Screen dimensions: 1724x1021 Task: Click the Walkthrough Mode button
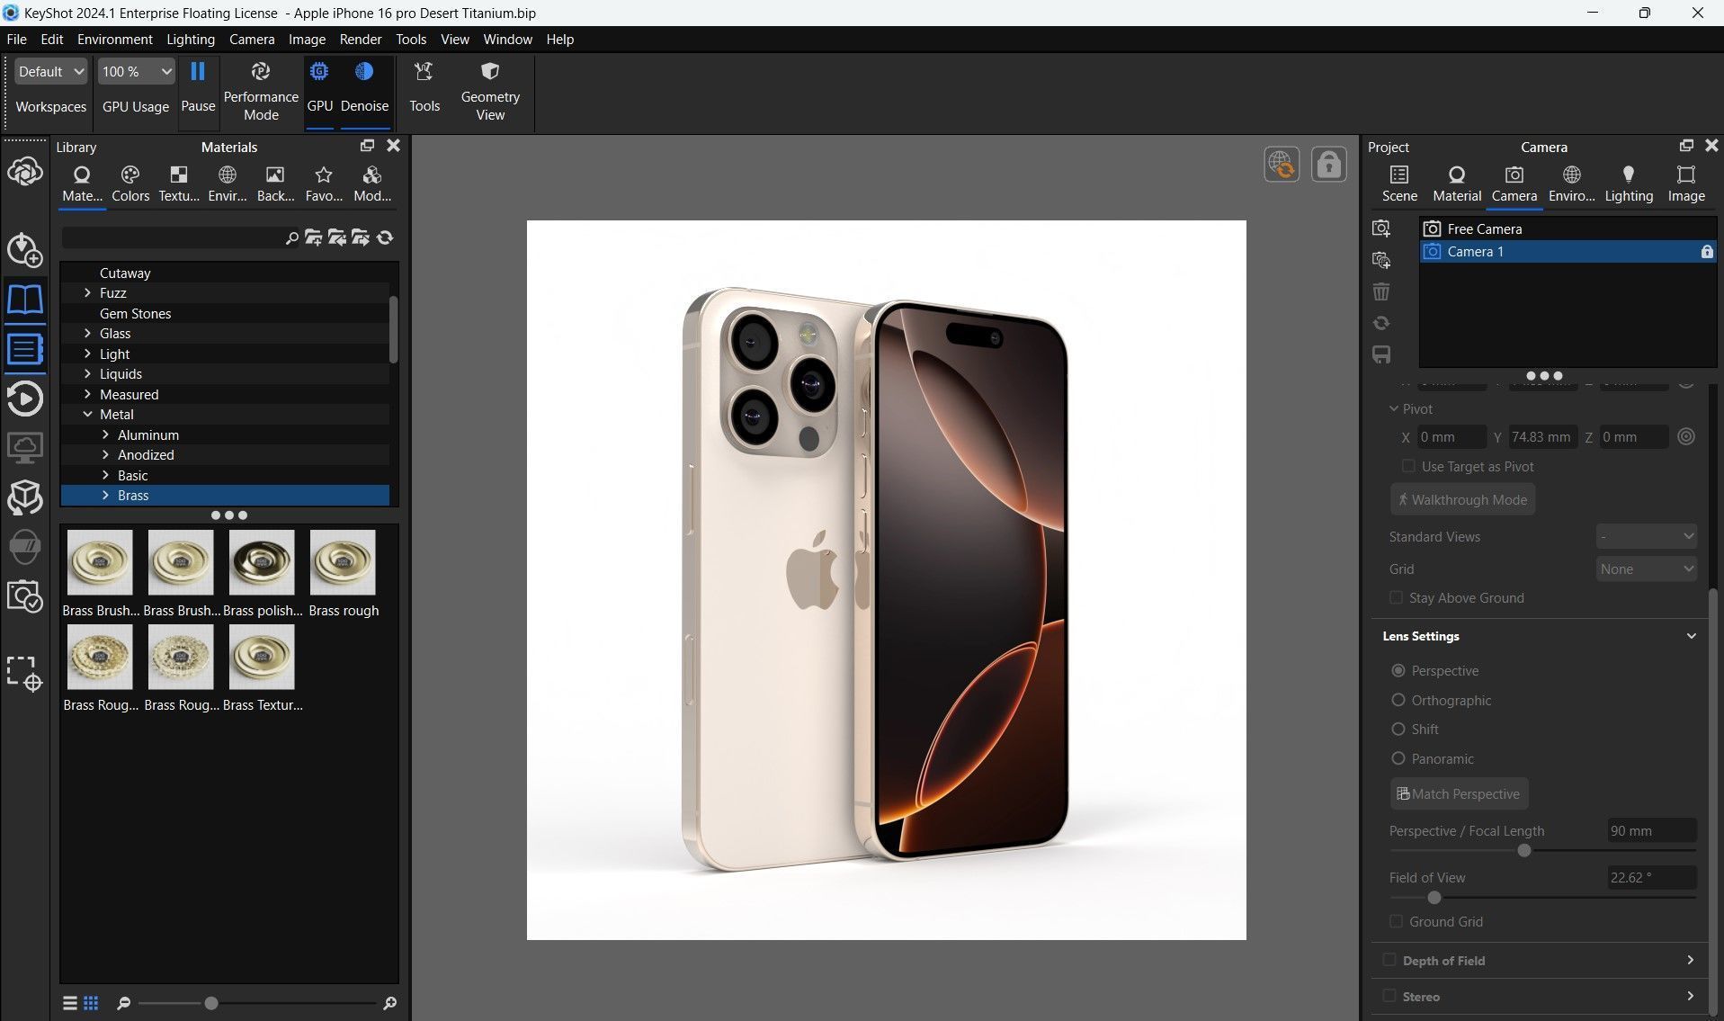point(1462,499)
